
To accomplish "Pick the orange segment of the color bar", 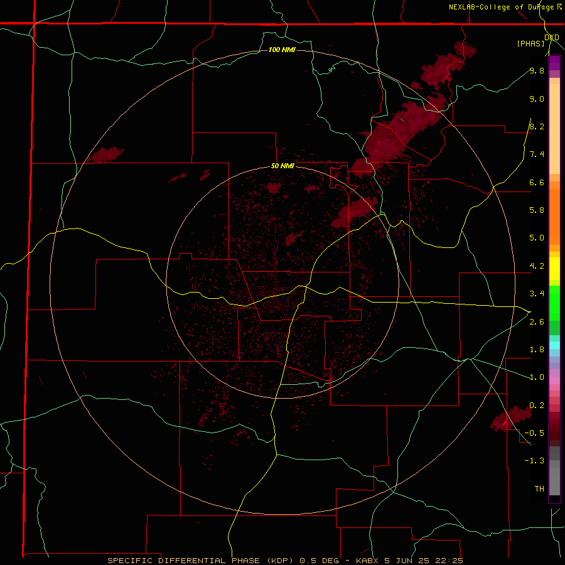I will point(554,216).
